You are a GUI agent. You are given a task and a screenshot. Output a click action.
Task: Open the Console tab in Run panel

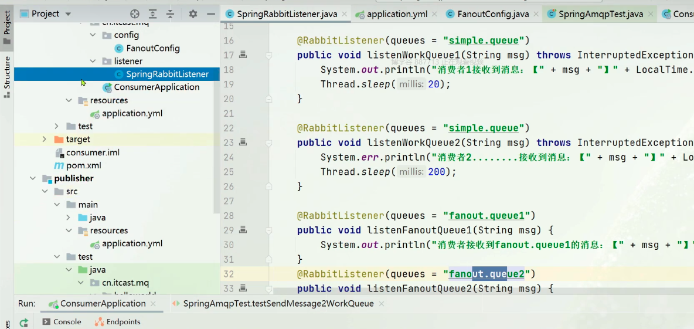(62, 322)
